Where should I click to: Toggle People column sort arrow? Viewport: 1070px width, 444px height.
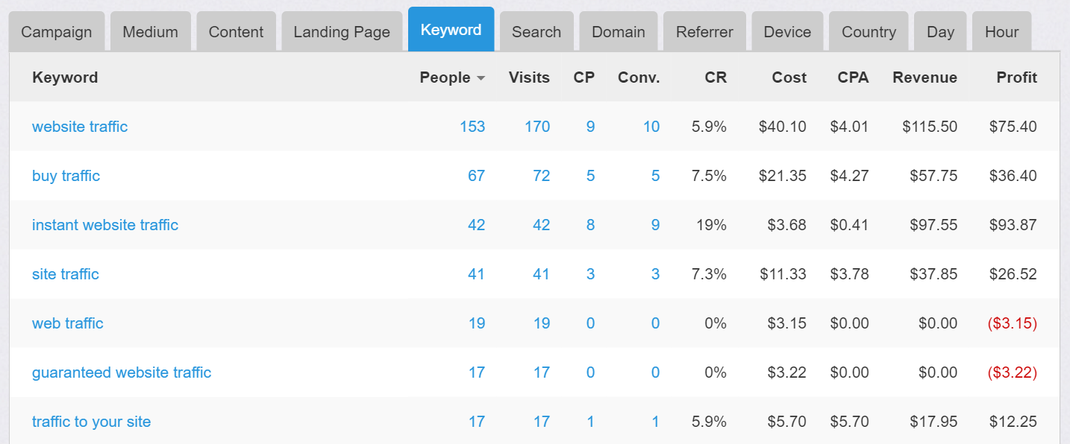point(481,78)
